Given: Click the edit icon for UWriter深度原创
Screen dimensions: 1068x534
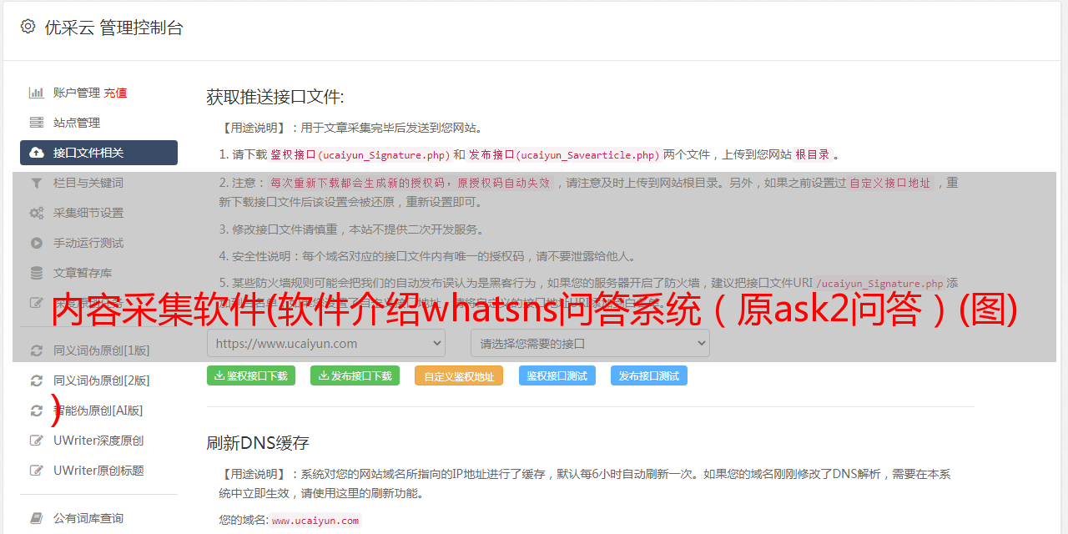Looking at the screenshot, I should tap(37, 441).
